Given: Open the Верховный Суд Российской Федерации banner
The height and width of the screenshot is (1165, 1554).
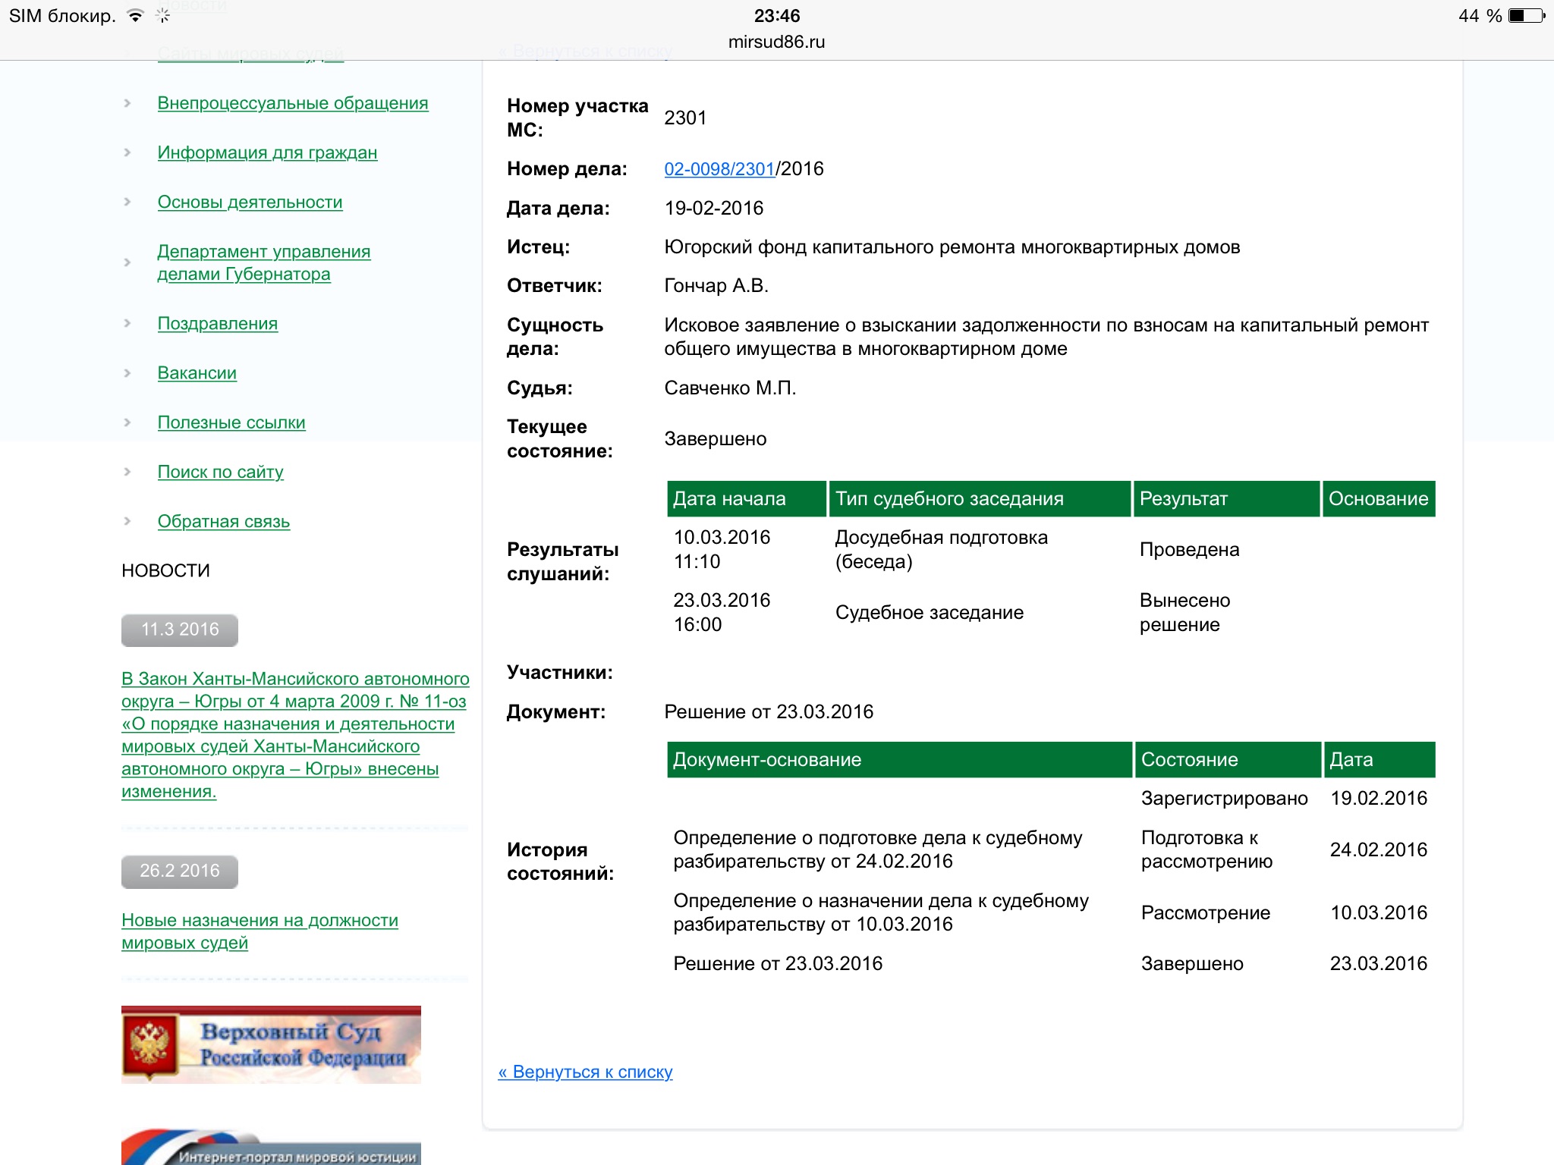Looking at the screenshot, I should click(x=271, y=1044).
